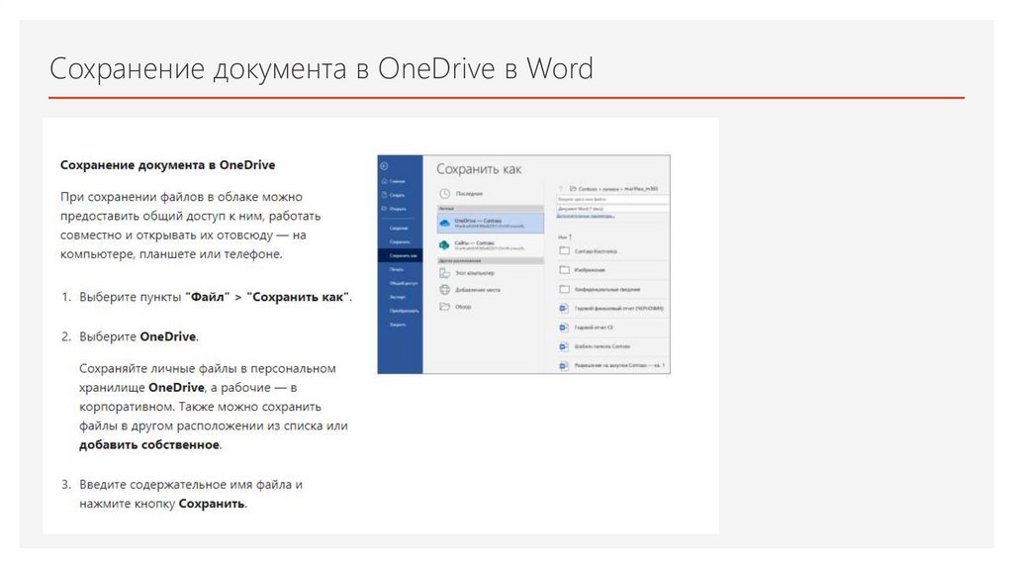Viewport: 1013px width, 568px height.
Task: Click the embedded Word Save As screenshot image
Action: tap(524, 264)
